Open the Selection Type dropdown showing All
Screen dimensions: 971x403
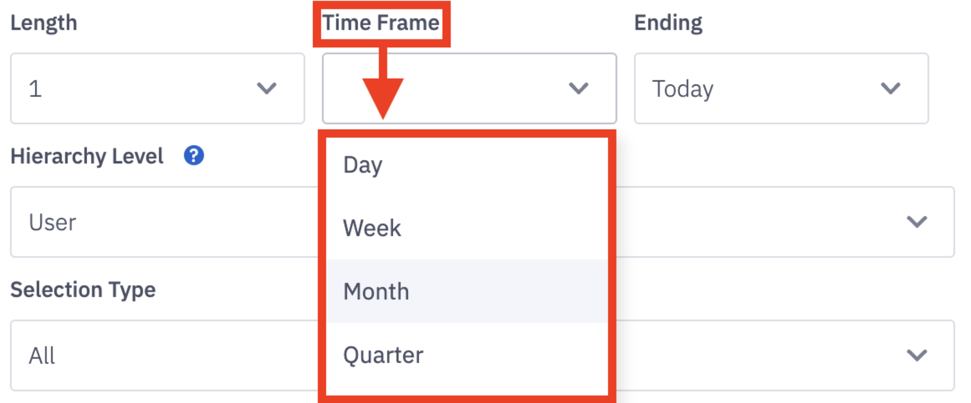482,355
